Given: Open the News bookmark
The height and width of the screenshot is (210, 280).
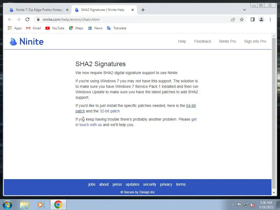Looking at the screenshot, I should click(95, 28).
